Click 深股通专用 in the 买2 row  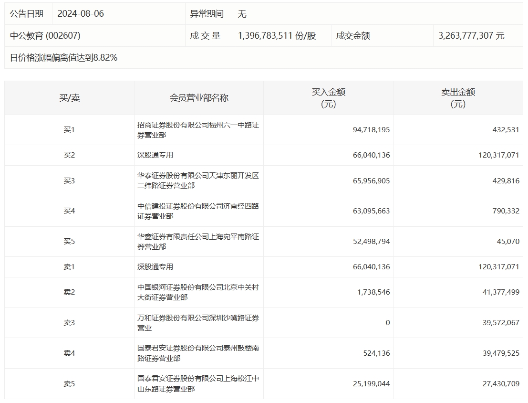(x=155, y=155)
